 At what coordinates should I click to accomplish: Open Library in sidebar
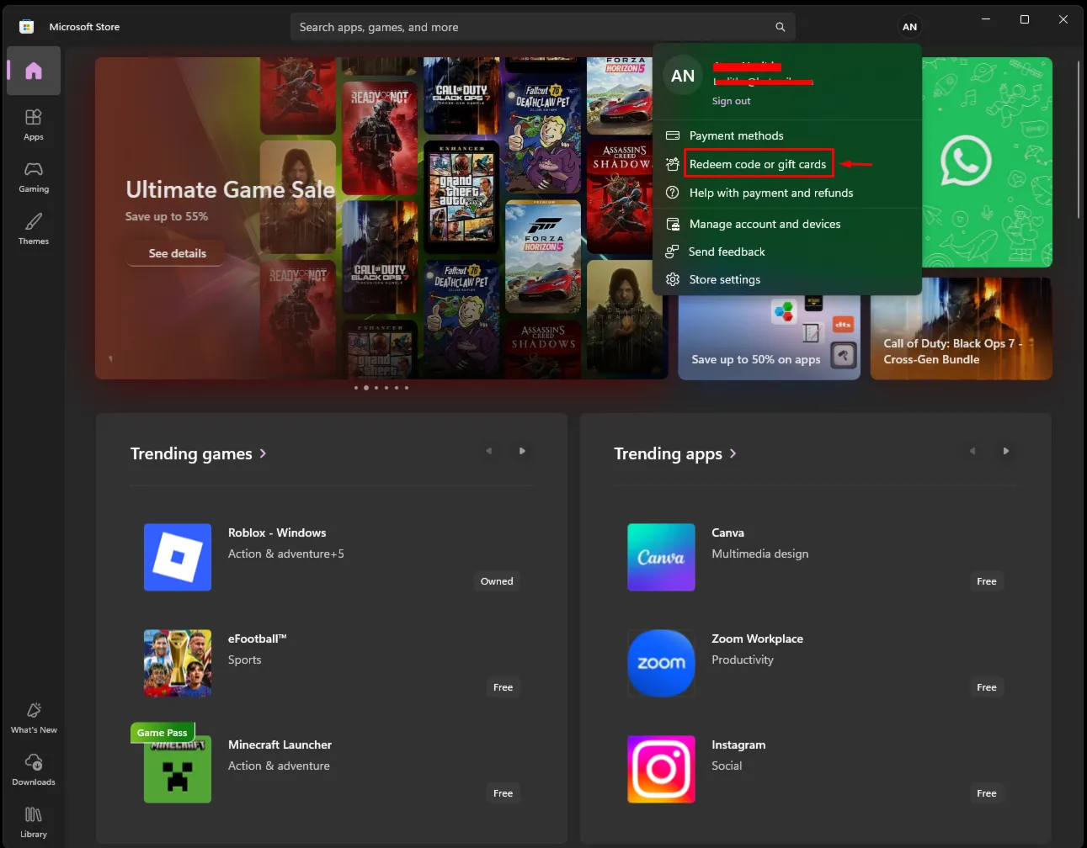pyautogui.click(x=34, y=822)
